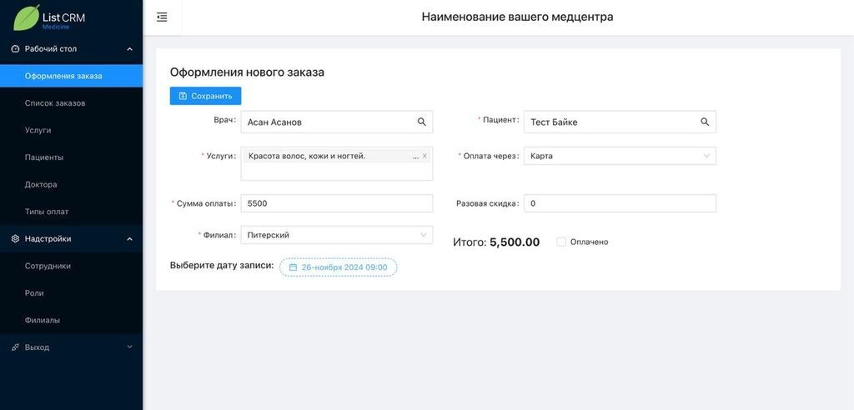Open Сотрудники menu item
The height and width of the screenshot is (410, 854).
pos(48,266)
